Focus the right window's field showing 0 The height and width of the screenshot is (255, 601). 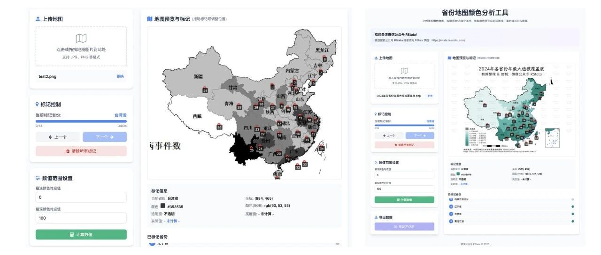(404, 175)
